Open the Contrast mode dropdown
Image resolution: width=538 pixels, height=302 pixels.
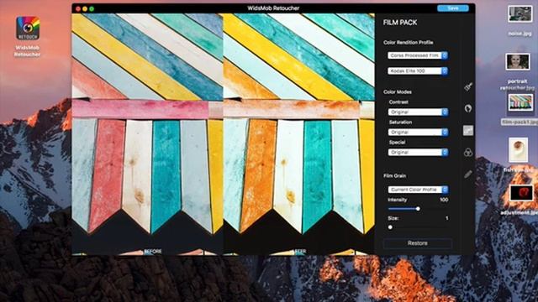click(x=418, y=112)
